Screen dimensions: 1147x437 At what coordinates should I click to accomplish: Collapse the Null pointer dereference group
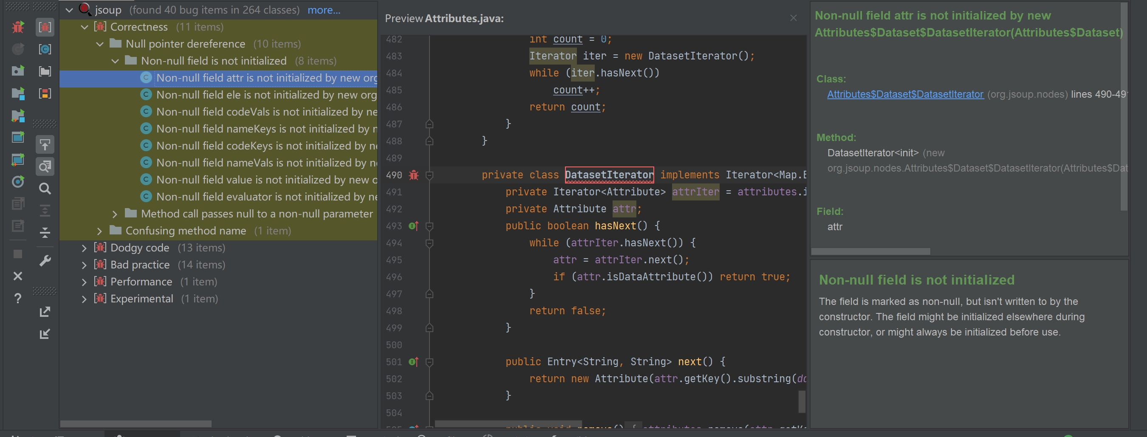(100, 44)
